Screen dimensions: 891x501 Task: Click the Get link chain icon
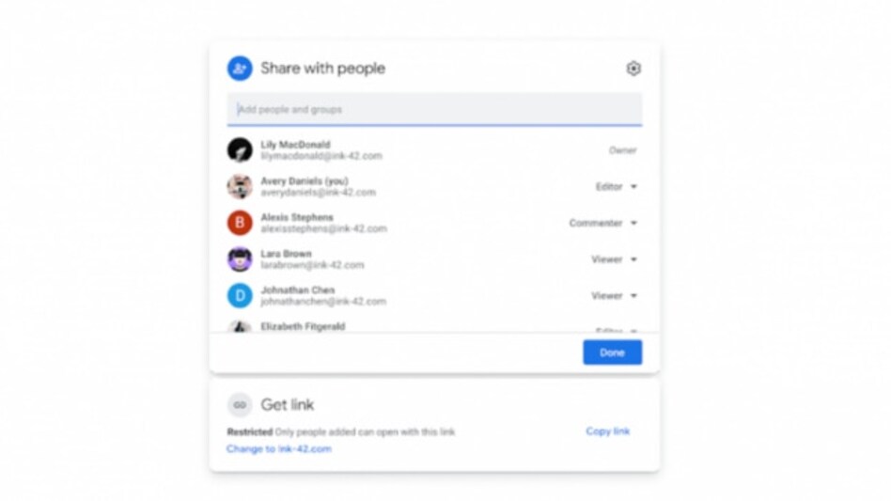point(240,405)
